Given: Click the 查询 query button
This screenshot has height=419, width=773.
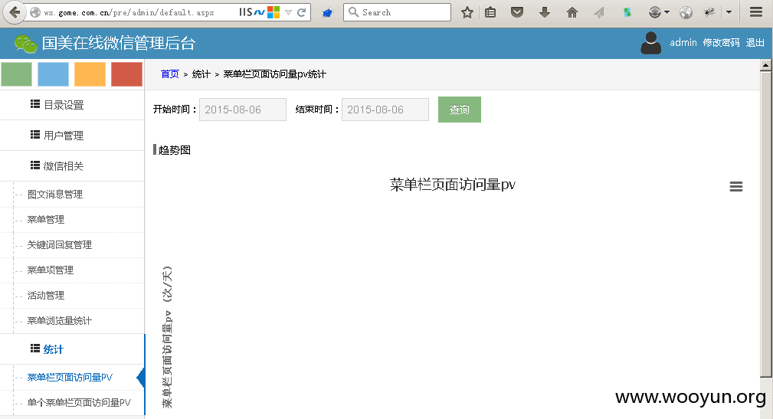Looking at the screenshot, I should coord(460,110).
